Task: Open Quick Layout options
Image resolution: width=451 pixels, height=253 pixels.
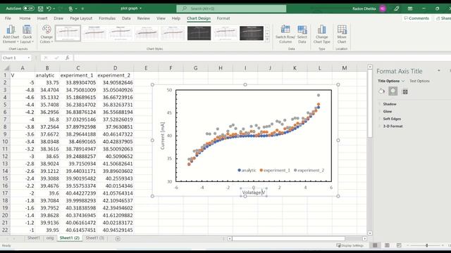Action: pyautogui.click(x=27, y=34)
